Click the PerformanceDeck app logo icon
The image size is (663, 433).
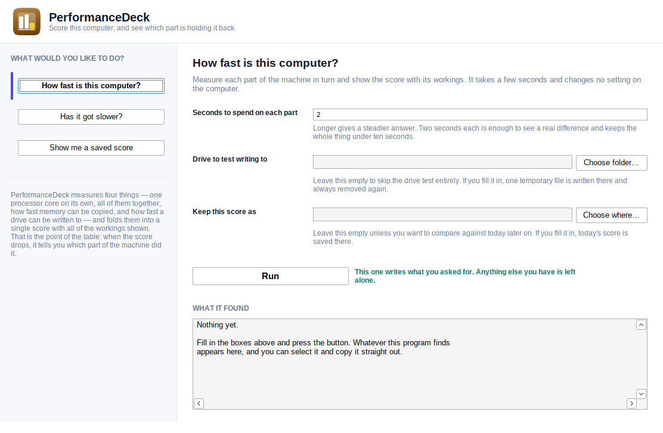(x=27, y=21)
